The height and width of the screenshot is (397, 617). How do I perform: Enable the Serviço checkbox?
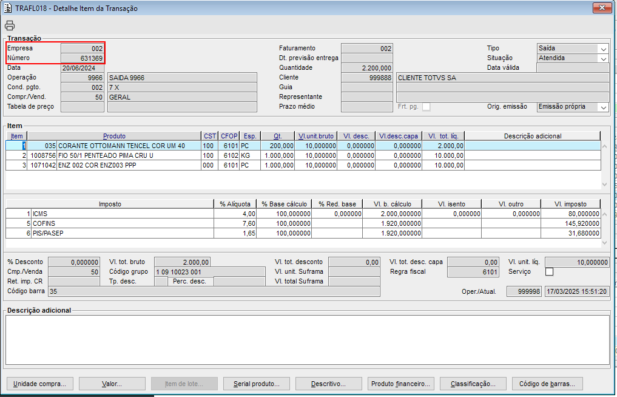(x=550, y=272)
